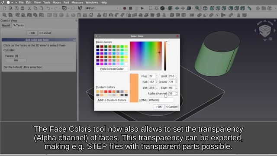Click the HTML color code field

click(161, 100)
